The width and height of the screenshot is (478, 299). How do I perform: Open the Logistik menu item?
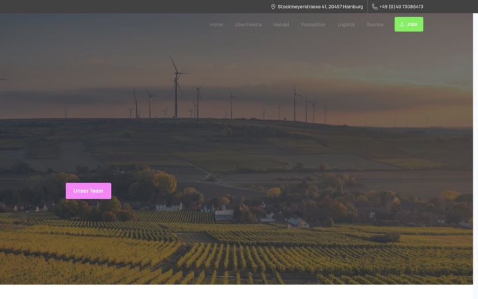coord(346,25)
